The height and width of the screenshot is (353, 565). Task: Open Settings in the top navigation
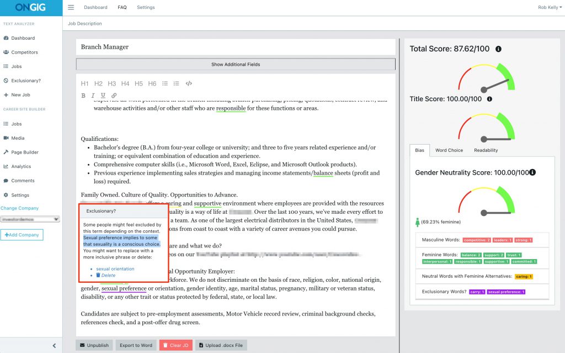coord(146,7)
